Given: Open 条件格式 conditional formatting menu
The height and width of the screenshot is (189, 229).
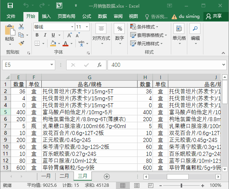Looking at the screenshot, I should point(144,27).
